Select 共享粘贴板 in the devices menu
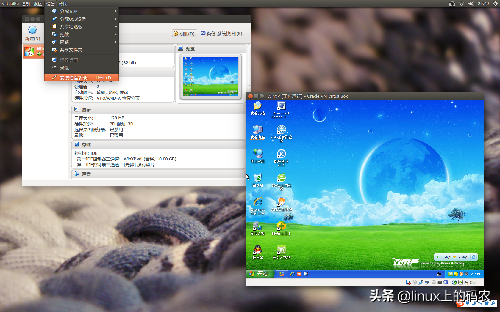The image size is (500, 312). point(82,27)
